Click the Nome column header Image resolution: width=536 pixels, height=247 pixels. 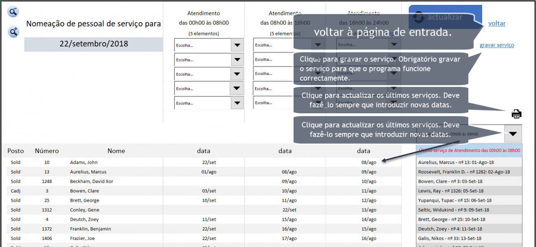[x=116, y=151]
